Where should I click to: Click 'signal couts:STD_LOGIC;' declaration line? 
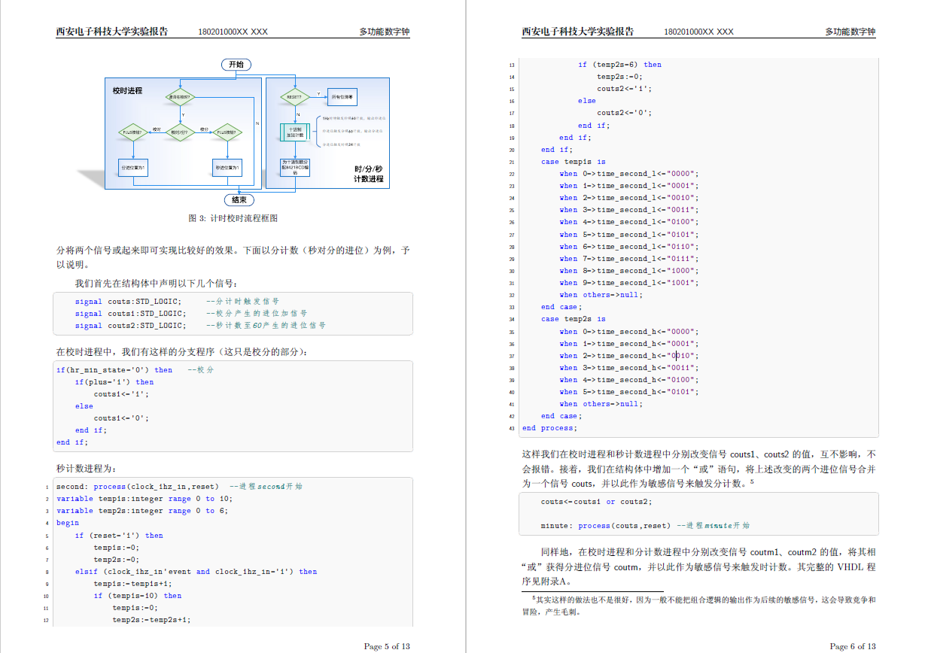128,302
